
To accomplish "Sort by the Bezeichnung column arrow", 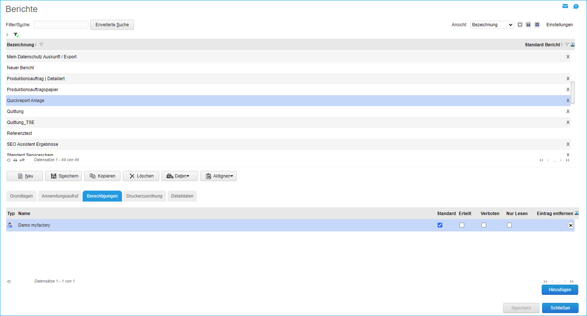I will click(x=37, y=44).
